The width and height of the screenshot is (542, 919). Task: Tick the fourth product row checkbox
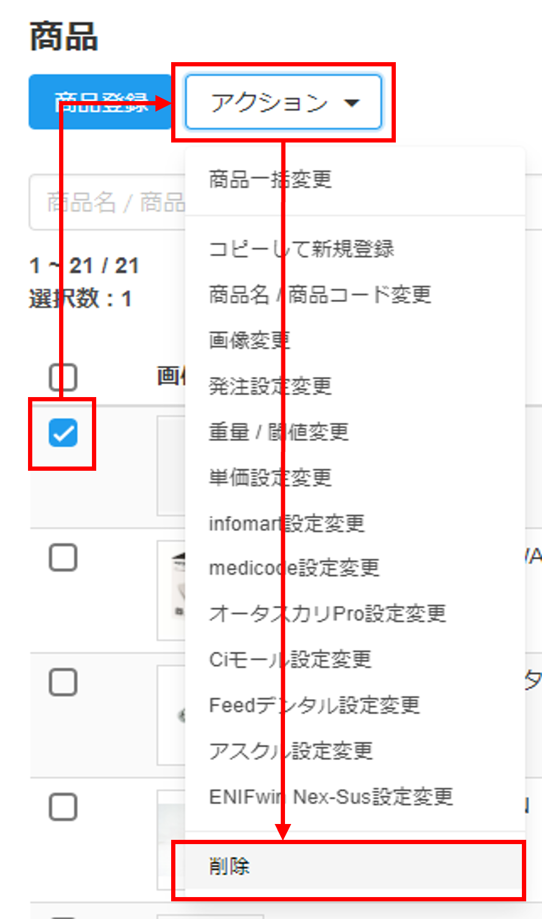tap(63, 807)
